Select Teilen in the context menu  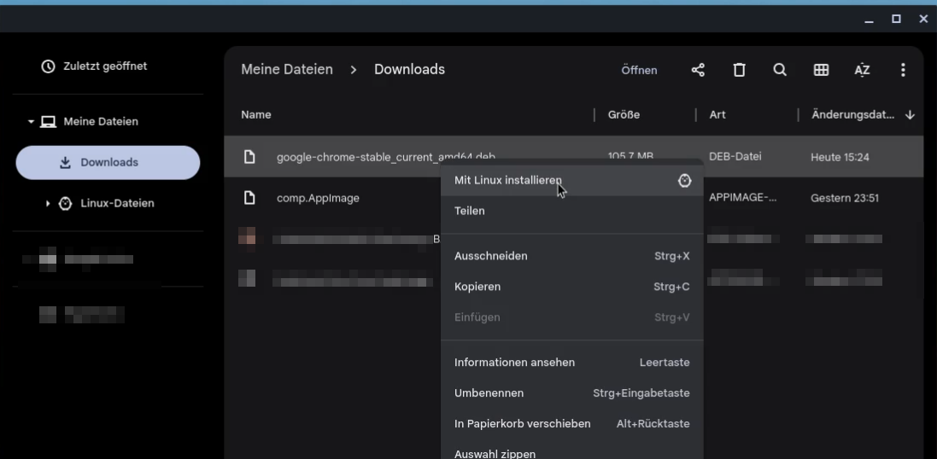[x=572, y=211]
